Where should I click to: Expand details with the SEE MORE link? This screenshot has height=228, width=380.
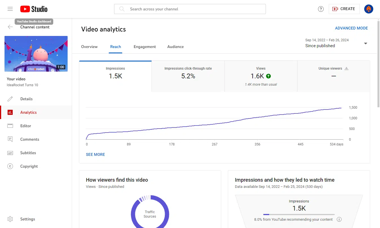point(95,154)
